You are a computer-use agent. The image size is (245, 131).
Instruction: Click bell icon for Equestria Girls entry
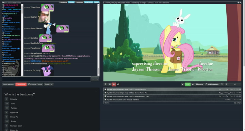[105, 100]
